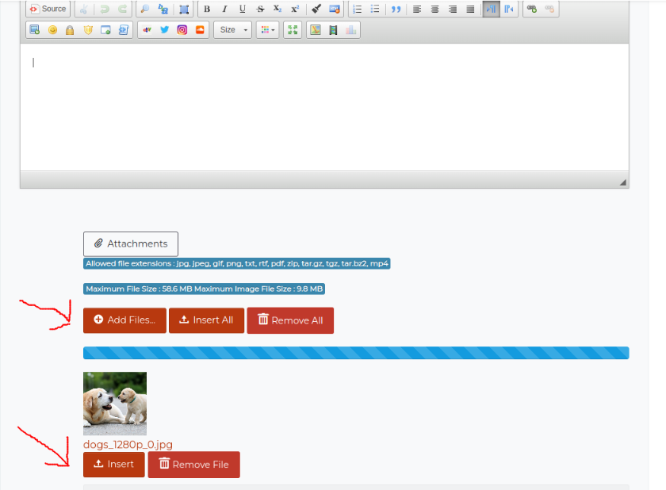The height and width of the screenshot is (490, 666).
Task: Toggle left-to-right text direction
Action: click(x=491, y=9)
